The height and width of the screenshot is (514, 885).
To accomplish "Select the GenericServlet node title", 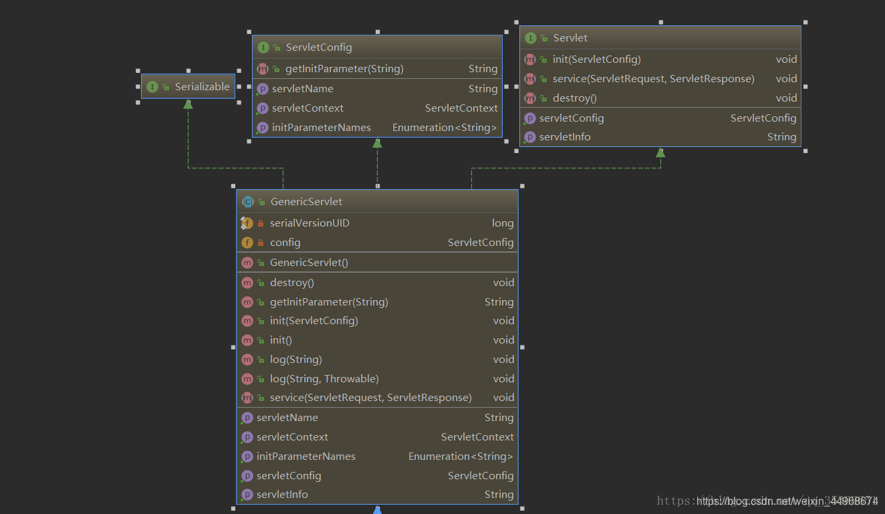I will click(x=306, y=202).
